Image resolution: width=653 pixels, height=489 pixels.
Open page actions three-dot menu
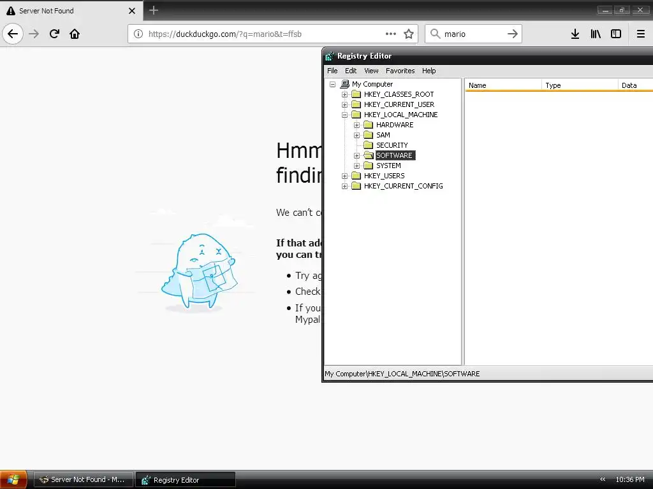[391, 34]
